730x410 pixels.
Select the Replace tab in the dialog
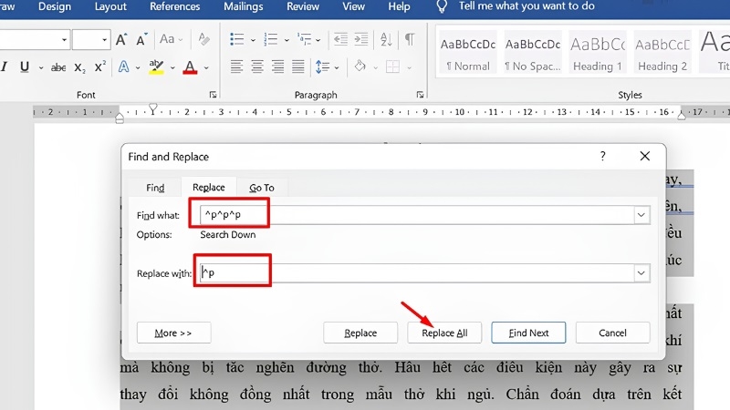(209, 187)
